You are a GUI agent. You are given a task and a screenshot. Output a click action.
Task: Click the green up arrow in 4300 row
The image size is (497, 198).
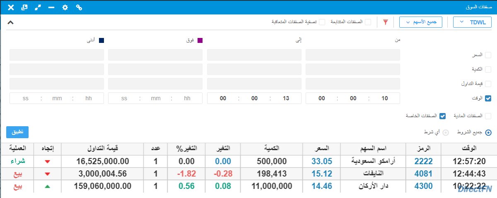click(x=47, y=186)
